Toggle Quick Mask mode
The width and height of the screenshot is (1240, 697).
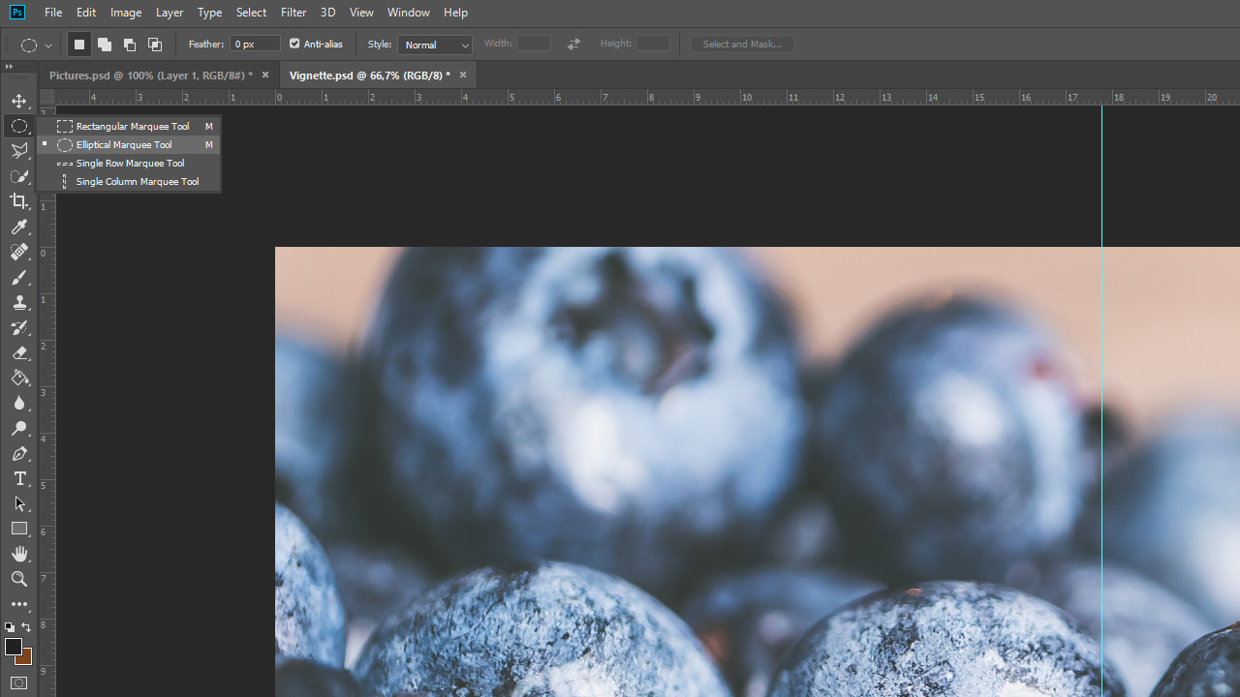[x=19, y=683]
